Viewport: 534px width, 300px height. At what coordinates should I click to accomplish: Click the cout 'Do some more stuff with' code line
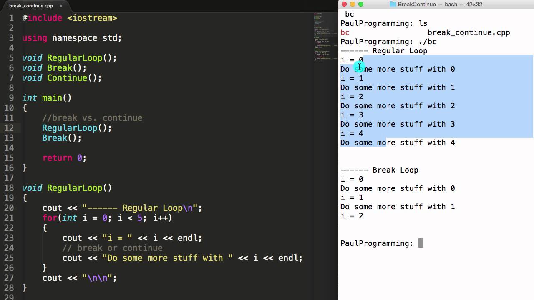(x=182, y=258)
